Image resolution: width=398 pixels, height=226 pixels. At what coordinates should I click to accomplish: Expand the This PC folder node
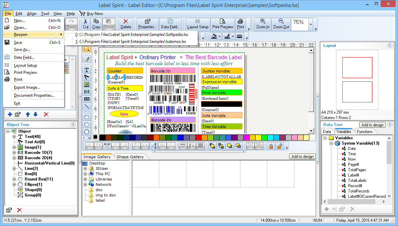click(x=85, y=174)
